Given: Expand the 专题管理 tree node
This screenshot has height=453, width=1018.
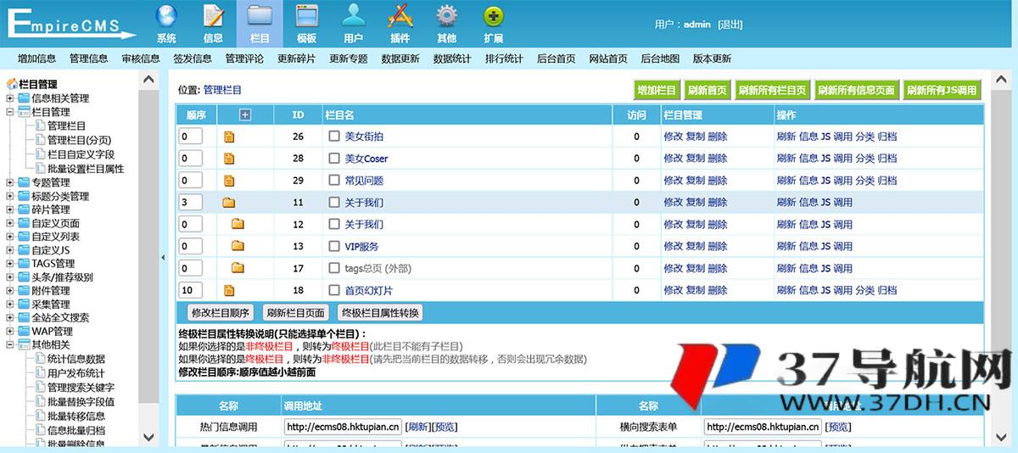Looking at the screenshot, I should pos(10,182).
